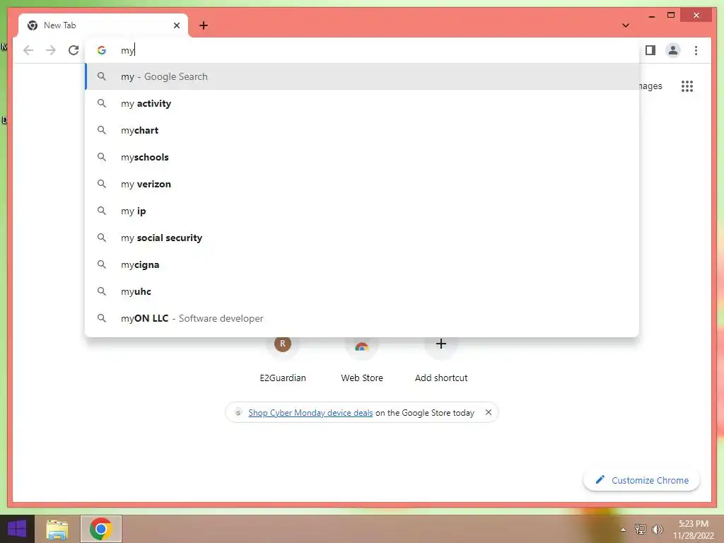
Task: Expand the tab search chevron
Action: pos(626,25)
